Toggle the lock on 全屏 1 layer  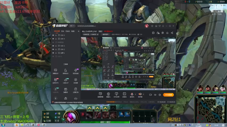point(56,53)
